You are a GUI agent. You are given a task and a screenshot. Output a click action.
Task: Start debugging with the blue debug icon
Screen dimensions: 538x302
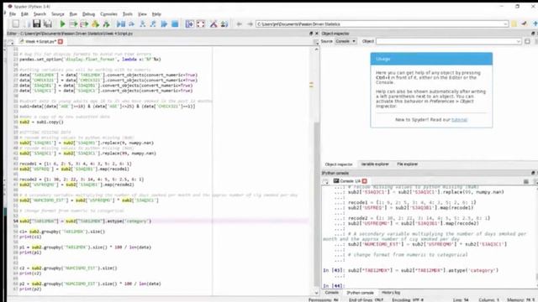121,24
